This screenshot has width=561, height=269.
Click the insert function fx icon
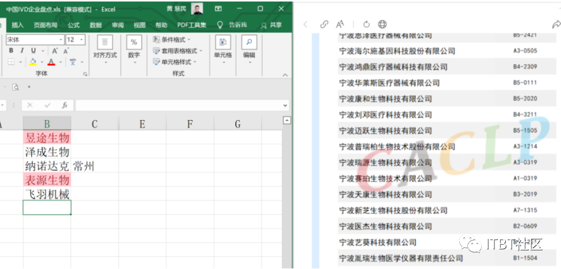[65, 106]
